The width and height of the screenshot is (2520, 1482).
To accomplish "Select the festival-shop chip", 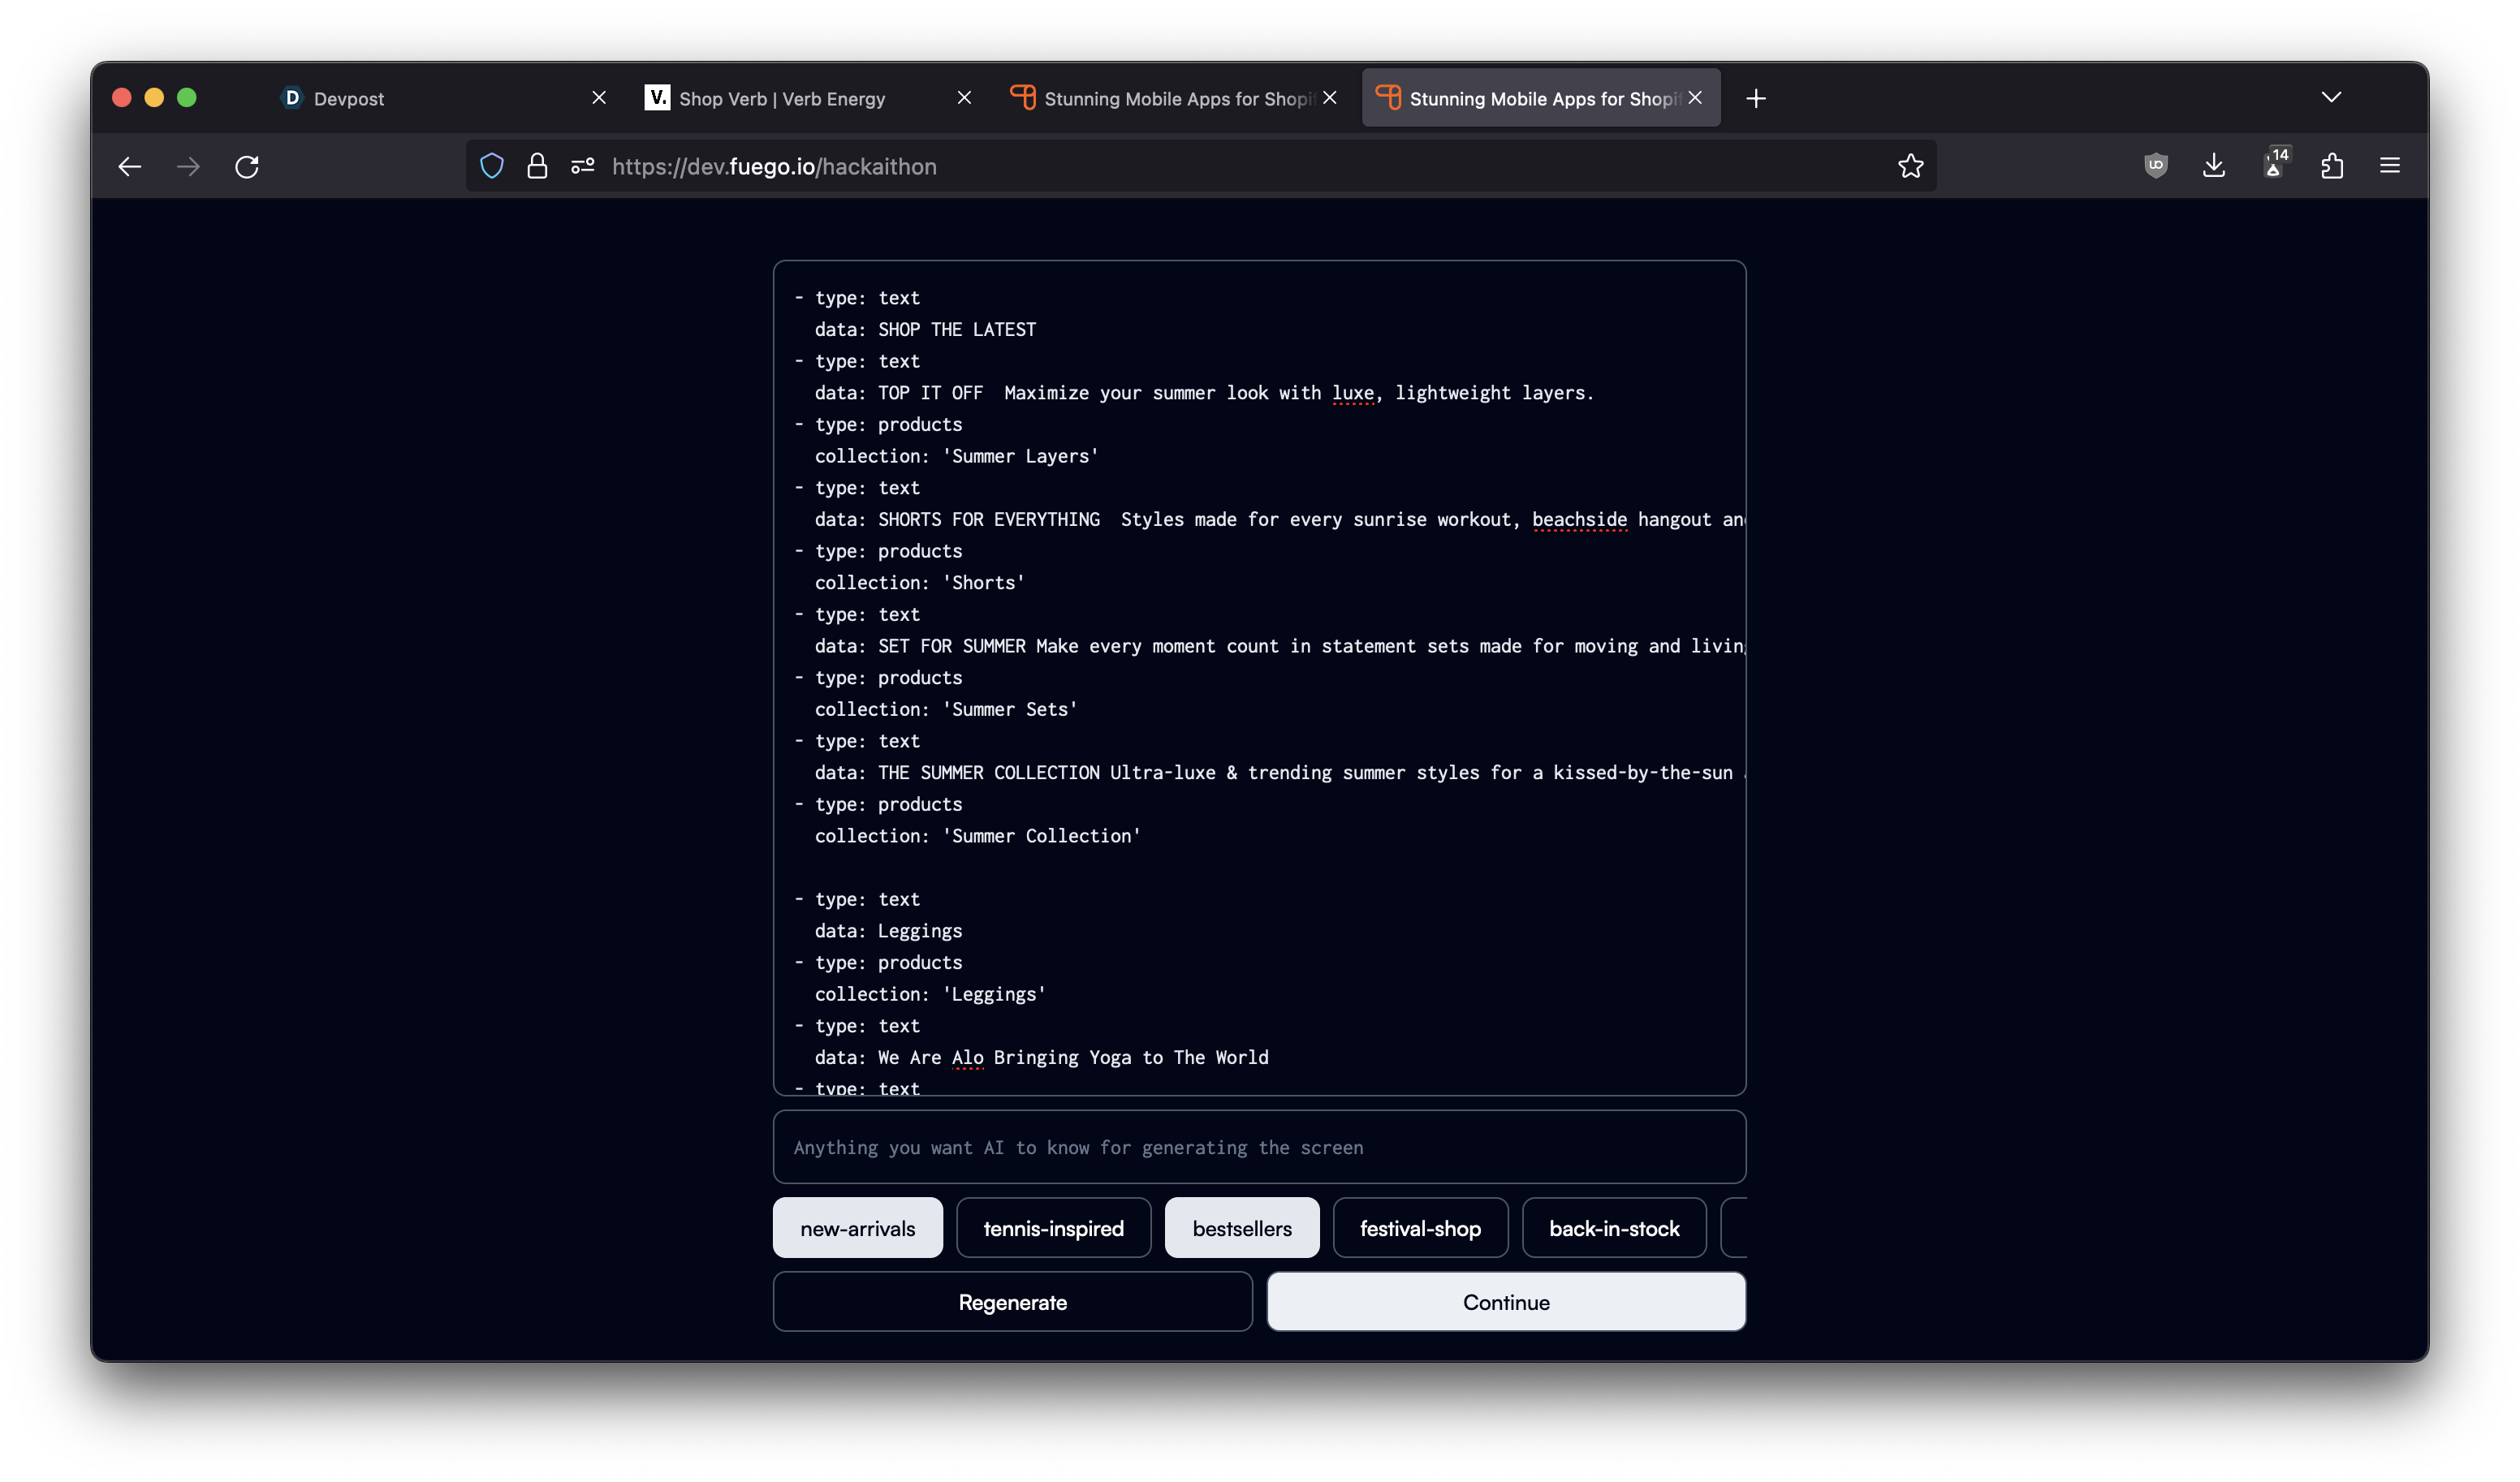I will [1420, 1228].
